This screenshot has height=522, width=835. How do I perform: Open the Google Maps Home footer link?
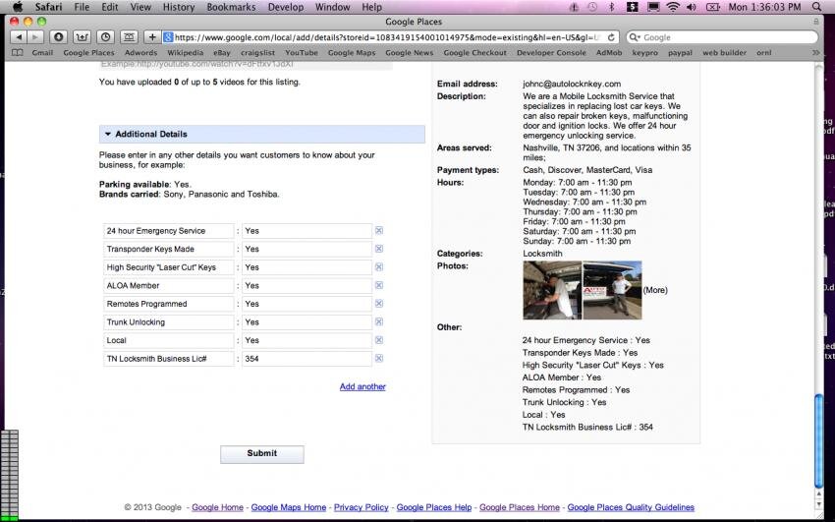click(289, 507)
